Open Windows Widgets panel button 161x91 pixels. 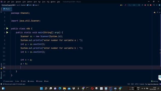coord(3,88)
